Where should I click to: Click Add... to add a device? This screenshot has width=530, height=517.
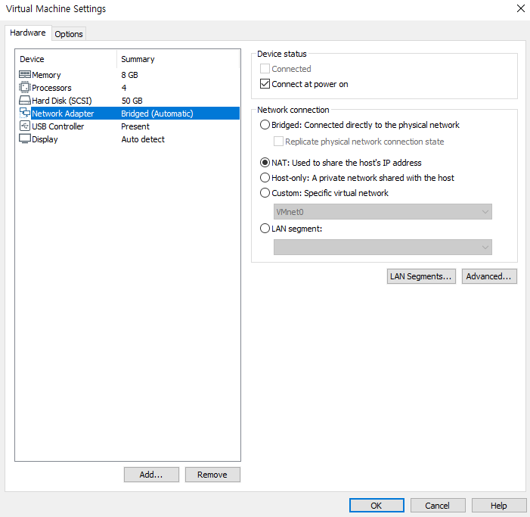(151, 475)
